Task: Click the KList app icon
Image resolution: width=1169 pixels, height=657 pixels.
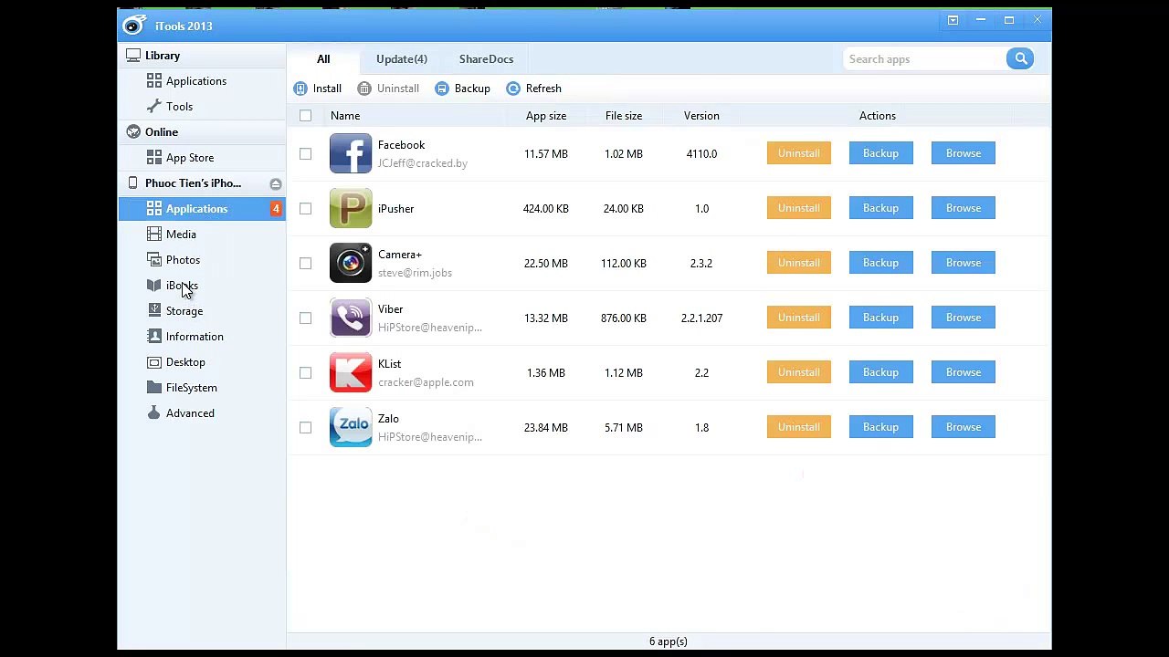Action: (351, 372)
